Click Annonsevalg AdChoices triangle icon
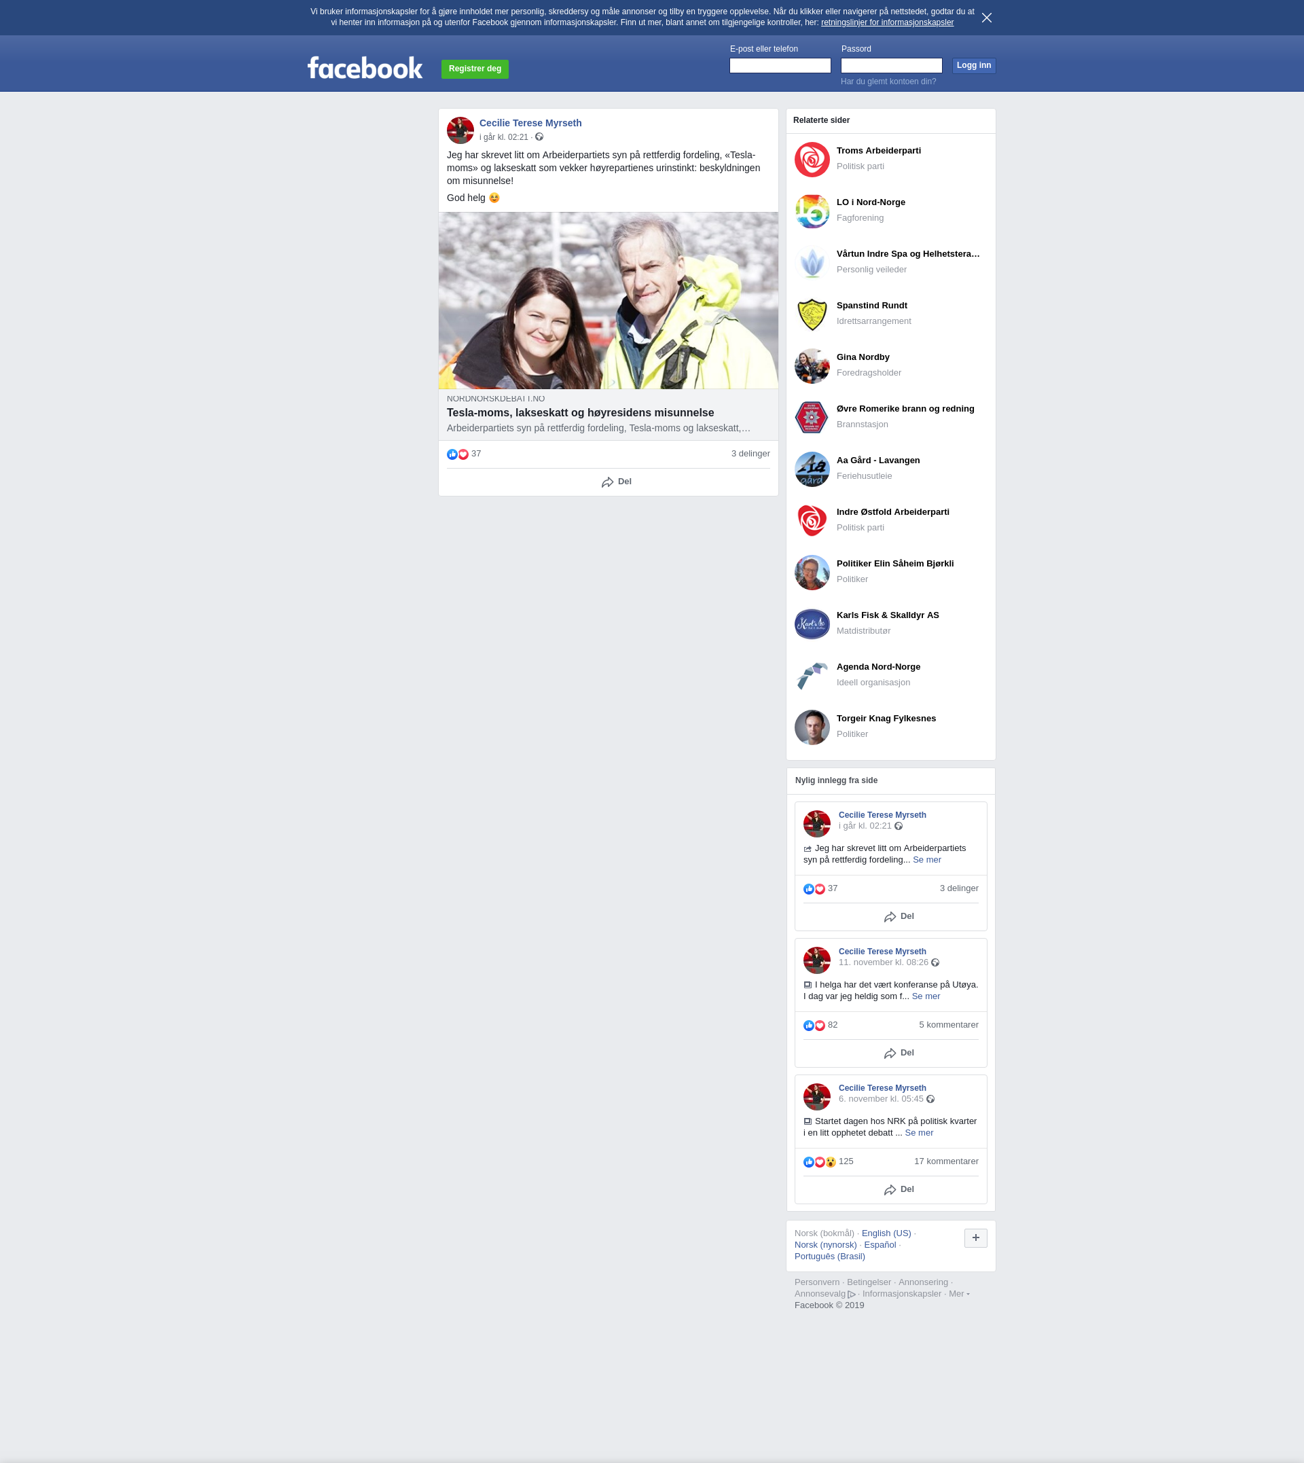The image size is (1304, 1463). pyautogui.click(x=851, y=1294)
